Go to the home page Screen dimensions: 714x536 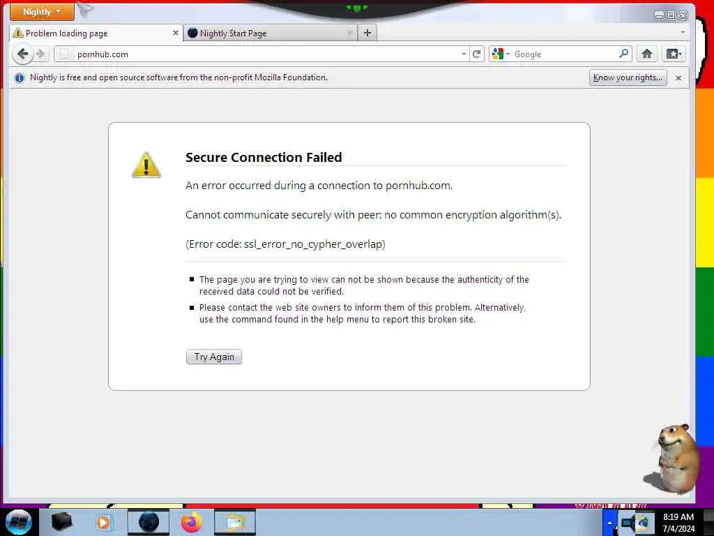(646, 54)
